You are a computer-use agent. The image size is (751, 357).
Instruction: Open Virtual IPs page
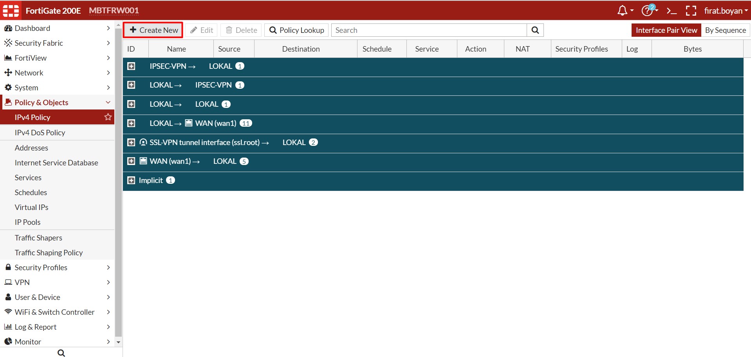click(x=57, y=207)
